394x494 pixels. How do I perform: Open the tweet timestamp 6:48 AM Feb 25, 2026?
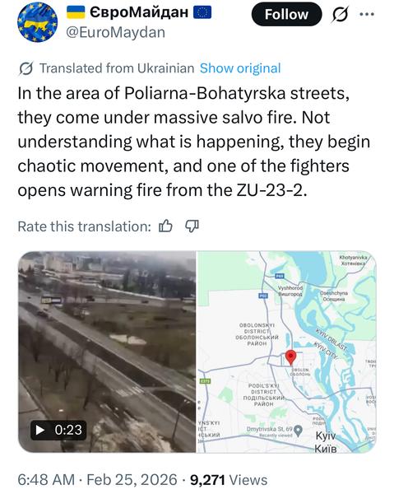click(x=97, y=480)
